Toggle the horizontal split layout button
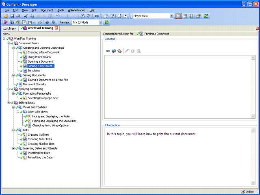 click(x=185, y=16)
